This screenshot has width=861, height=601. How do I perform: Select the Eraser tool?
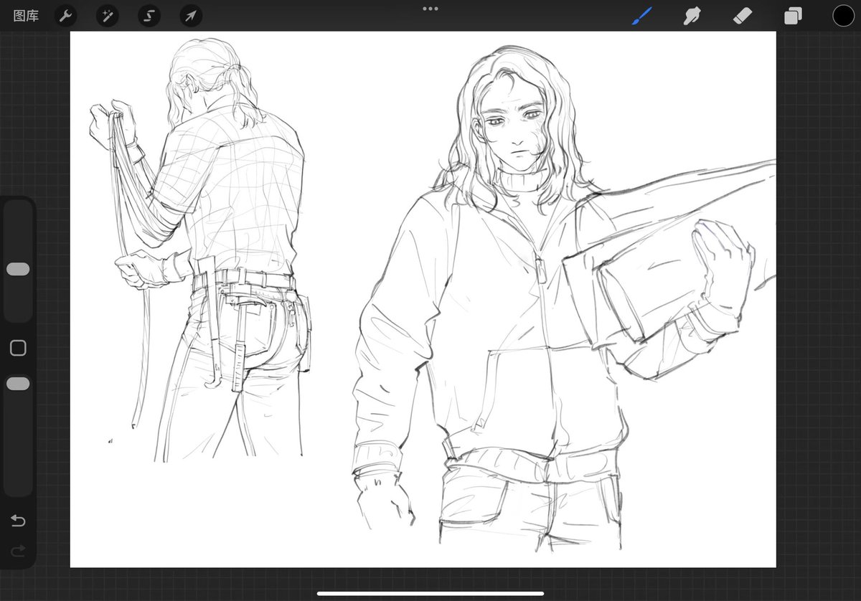tap(743, 16)
